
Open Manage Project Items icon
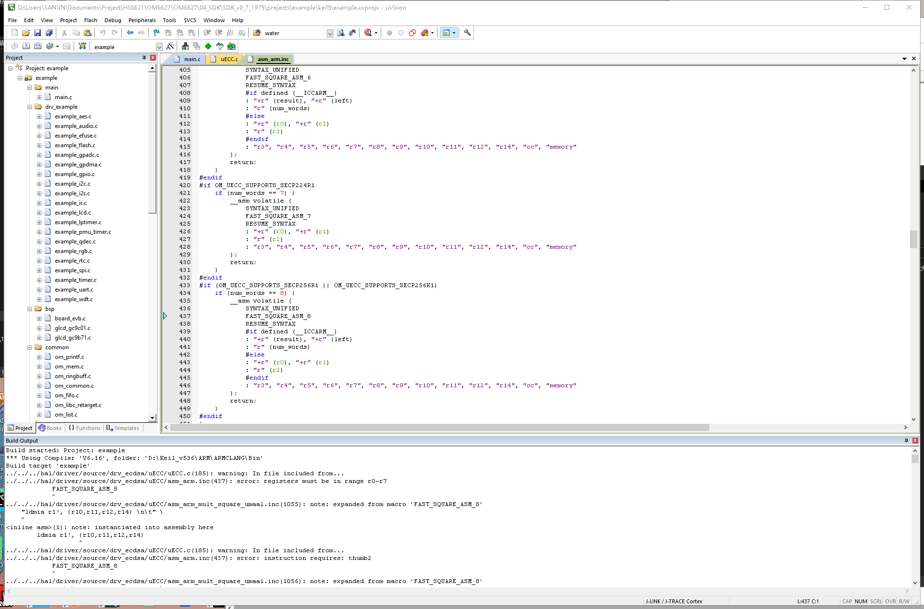(185, 46)
